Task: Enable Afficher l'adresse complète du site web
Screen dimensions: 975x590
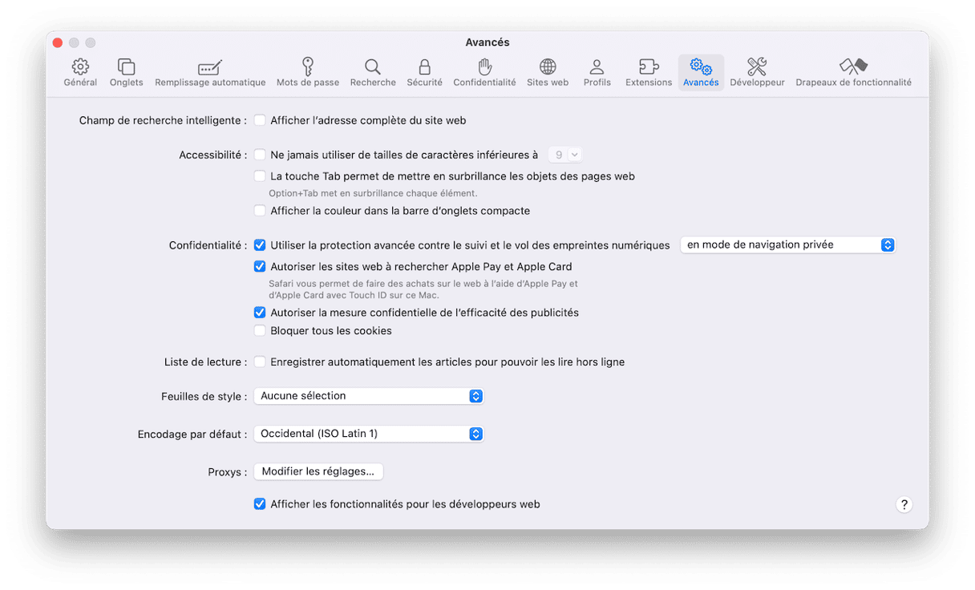Action: click(260, 120)
